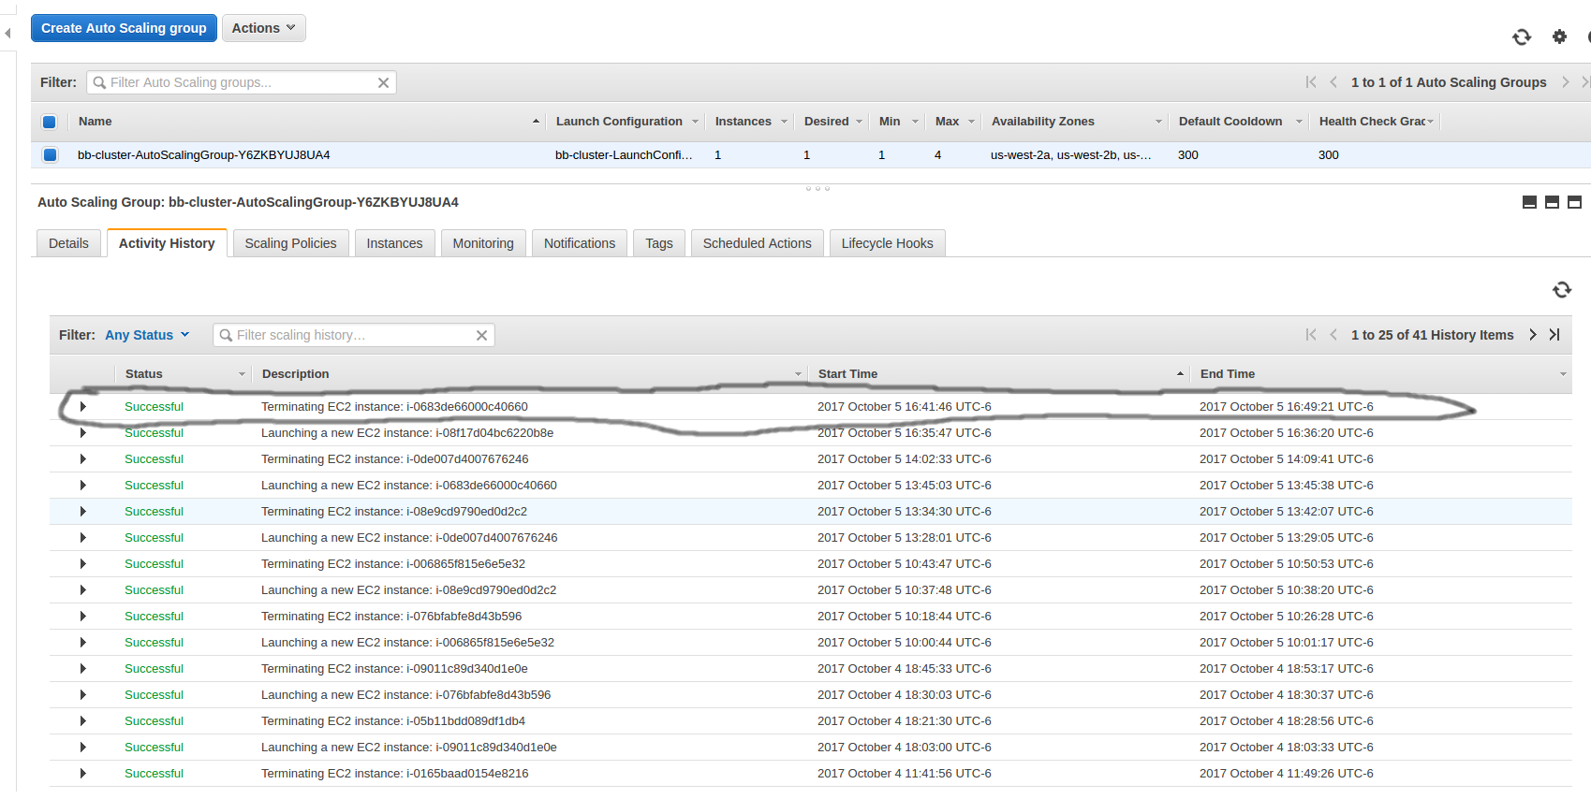Open the Actions dropdown menu

[x=263, y=28]
